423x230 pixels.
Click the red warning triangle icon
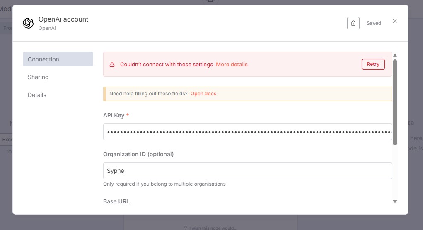click(112, 65)
